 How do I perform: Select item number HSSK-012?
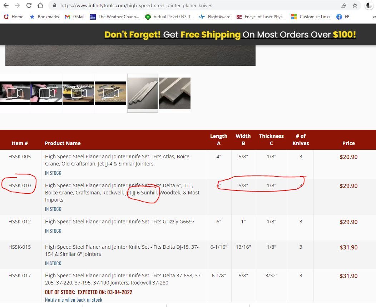[x=20, y=222]
